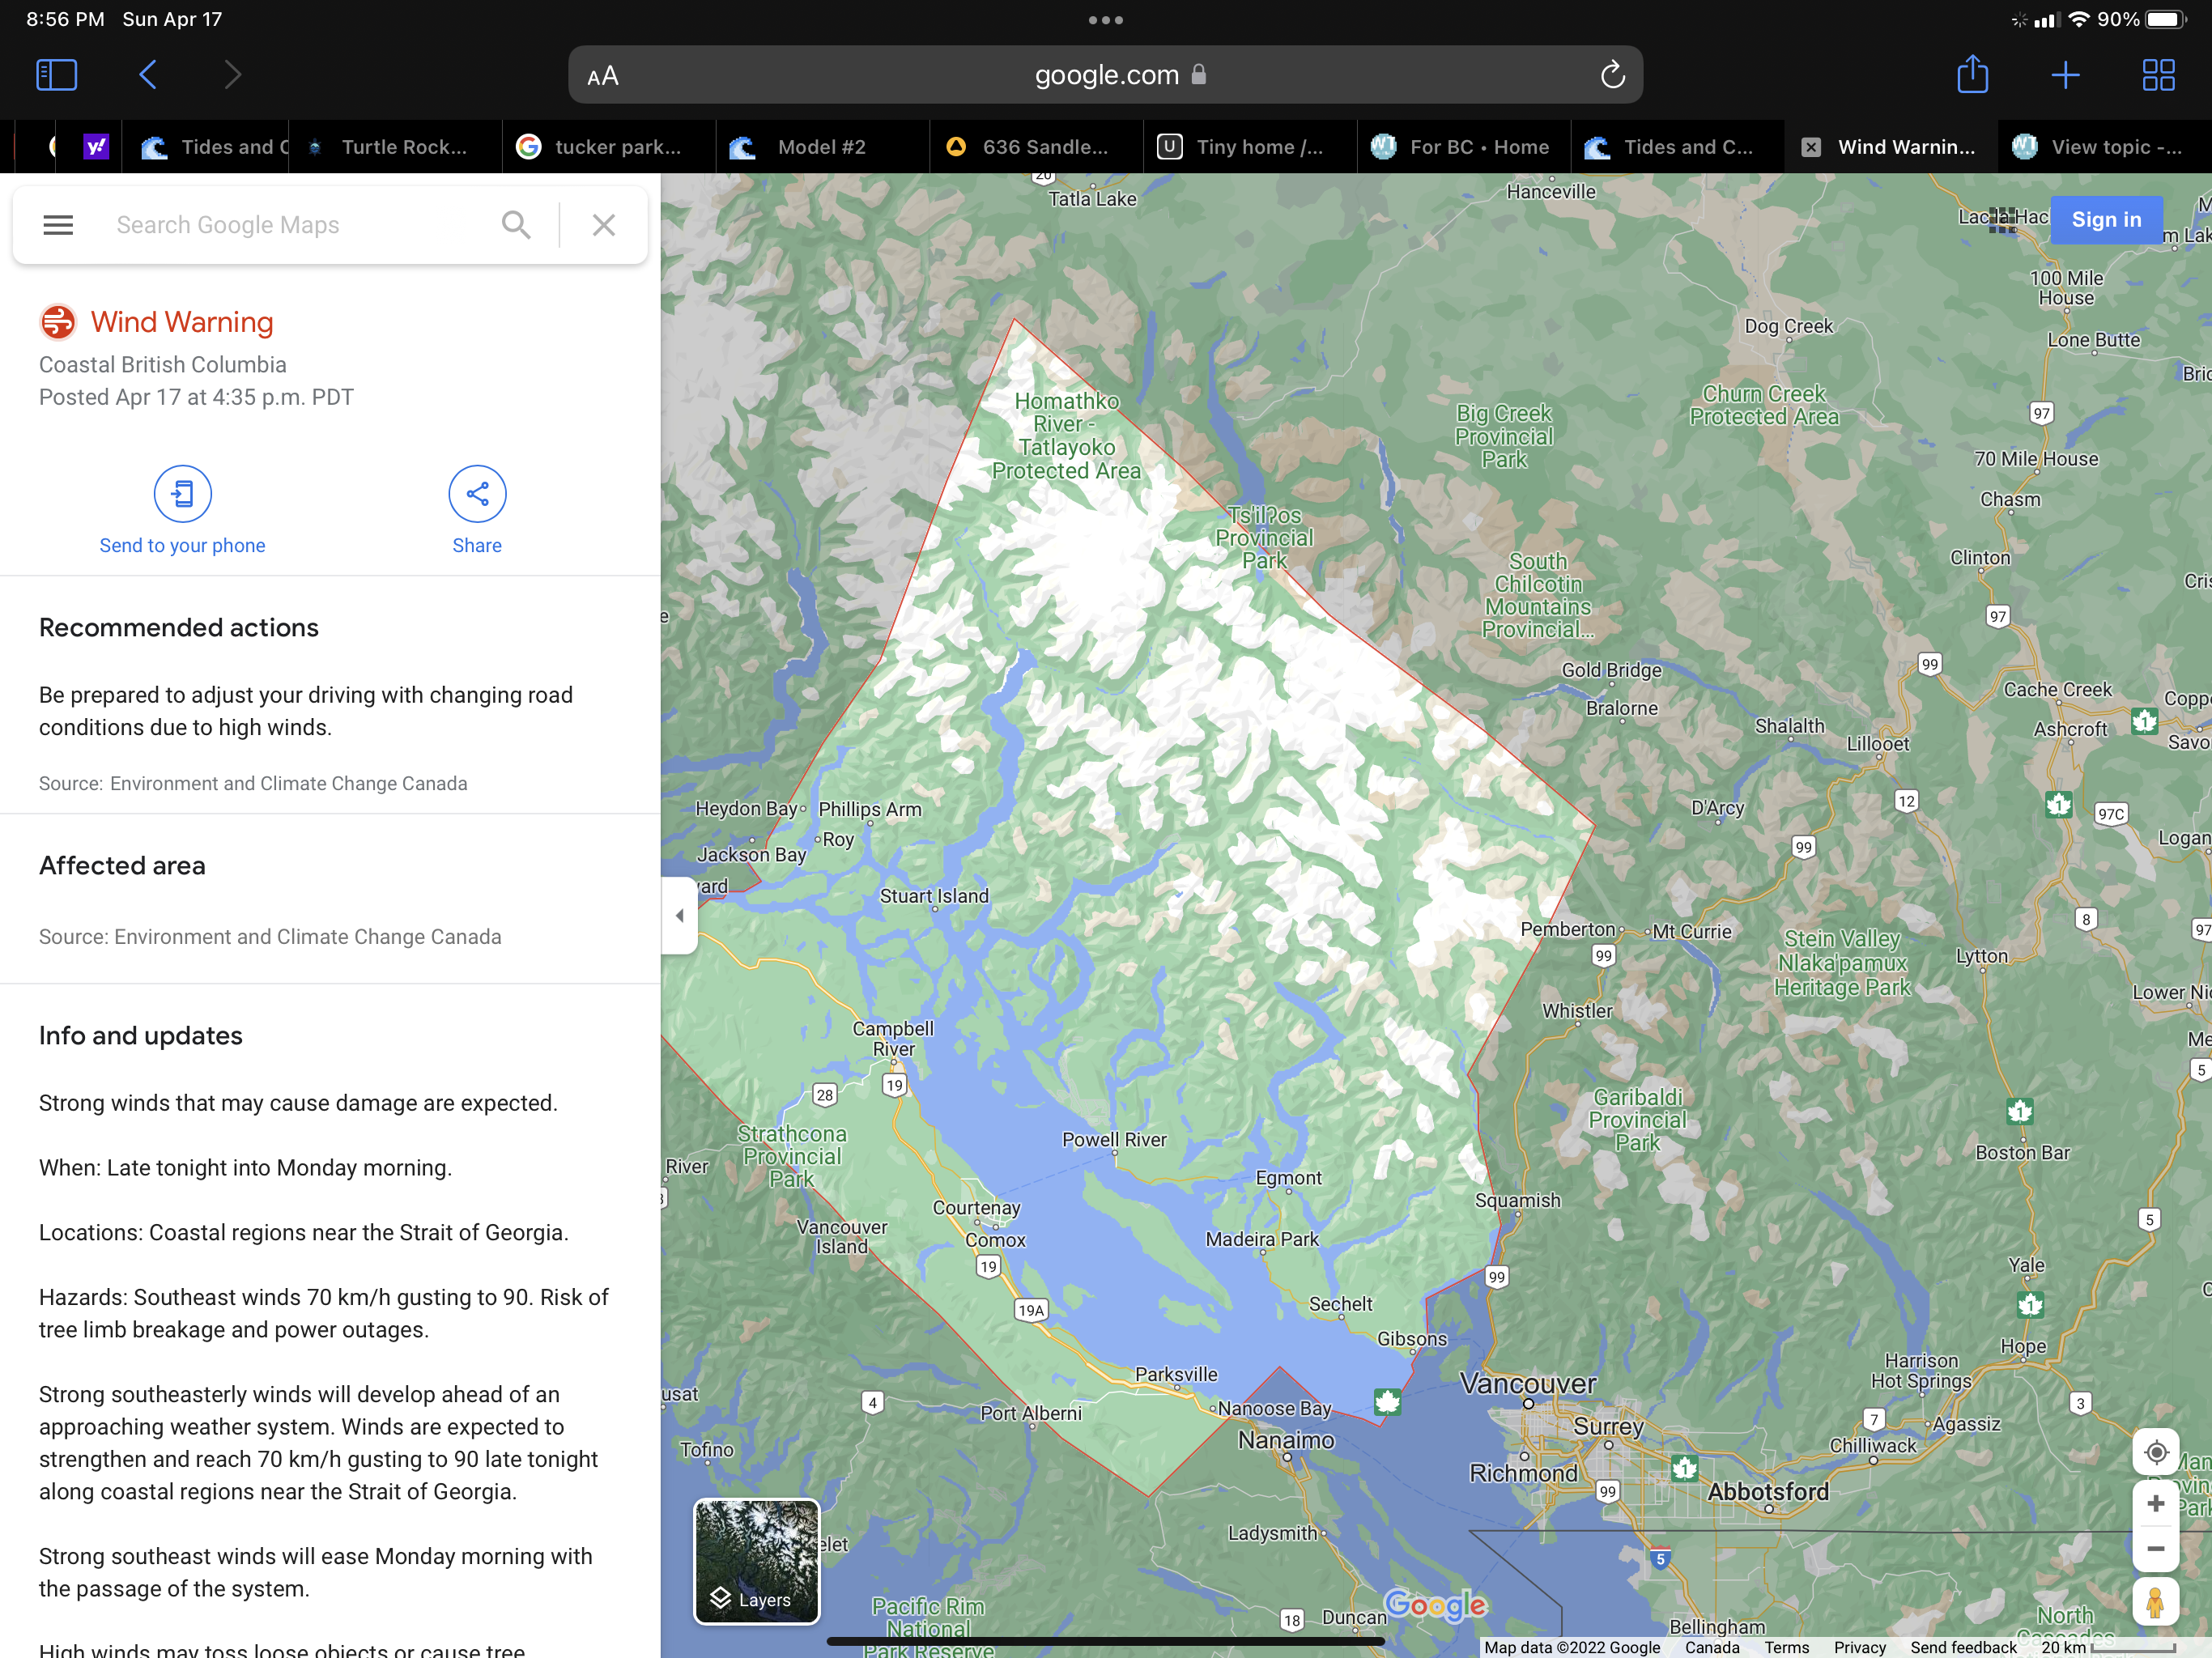The height and width of the screenshot is (1658, 2212).
Task: Show your location on the map
Action: click(x=2156, y=1451)
